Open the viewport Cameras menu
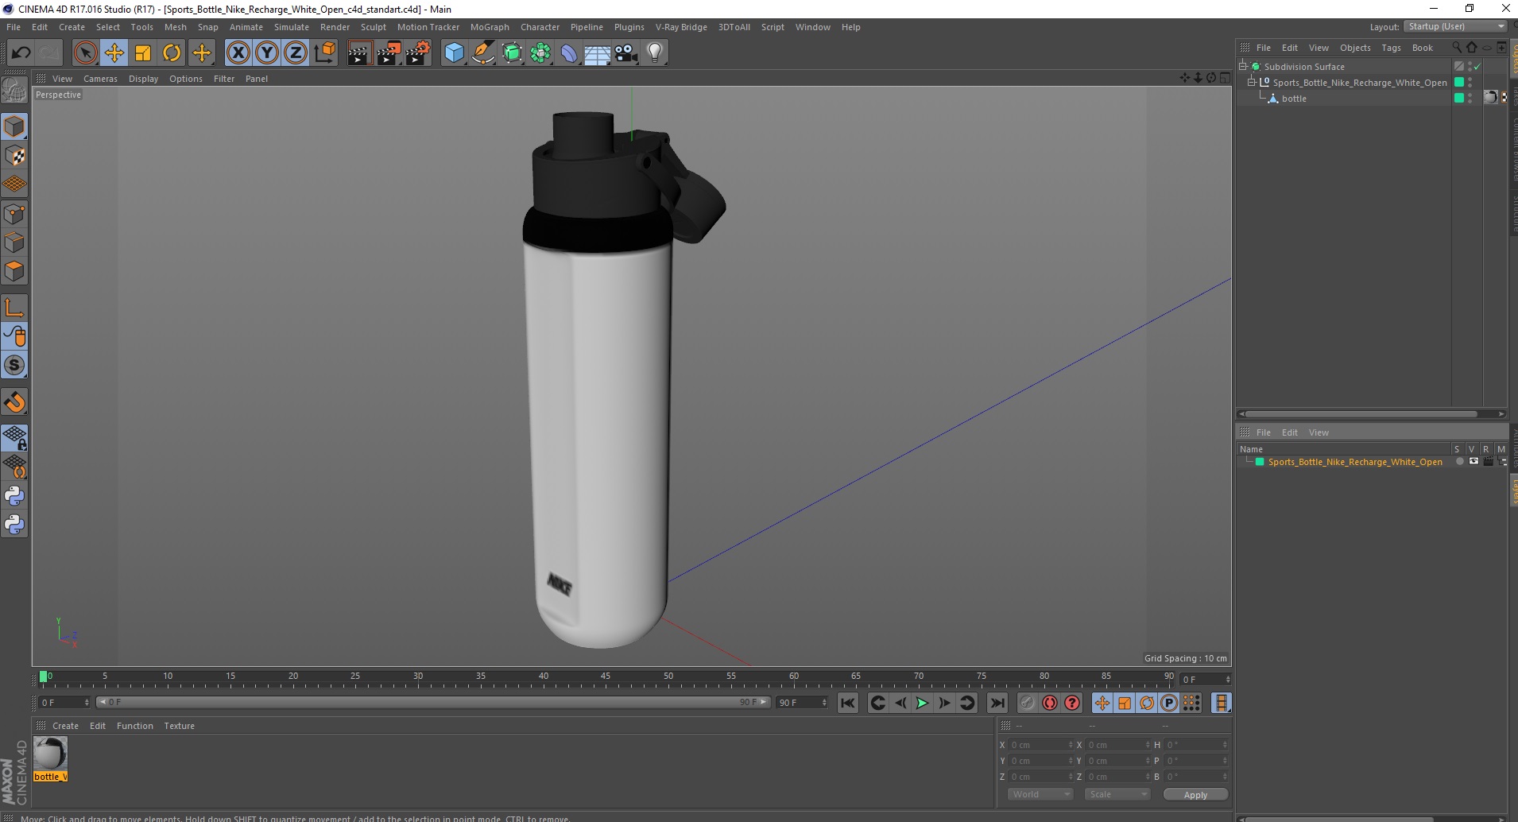 [x=100, y=79]
